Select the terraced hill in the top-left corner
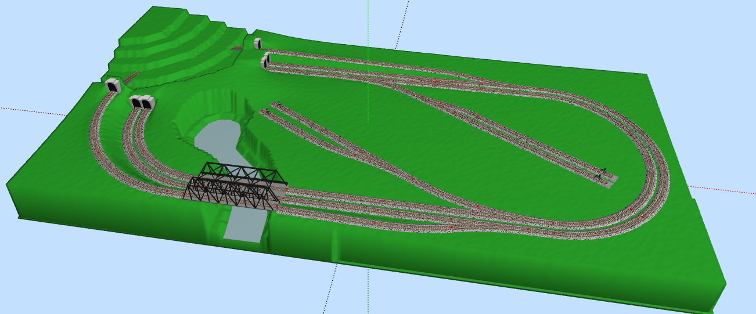 (x=168, y=44)
